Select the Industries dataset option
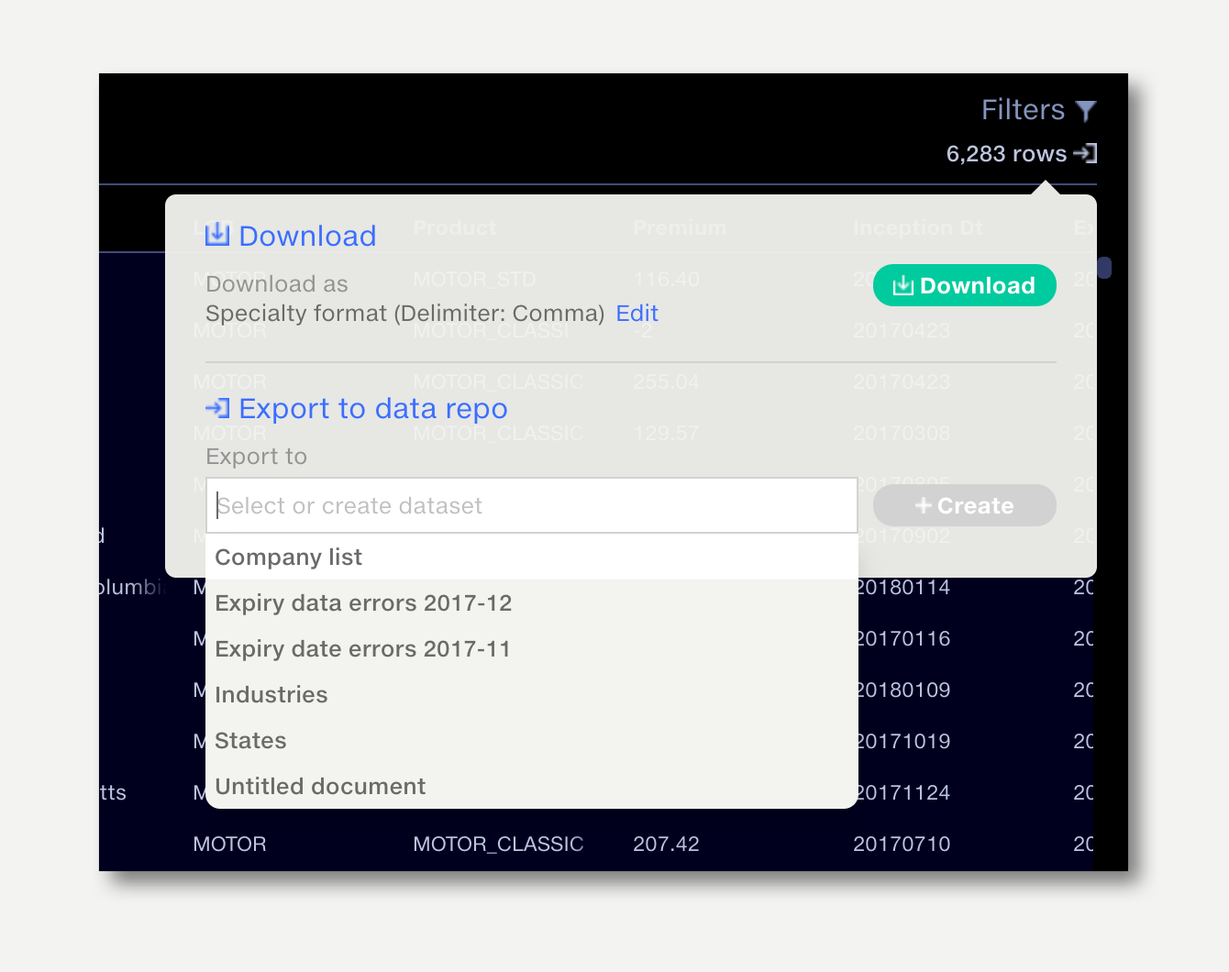1229x972 pixels. click(x=532, y=694)
